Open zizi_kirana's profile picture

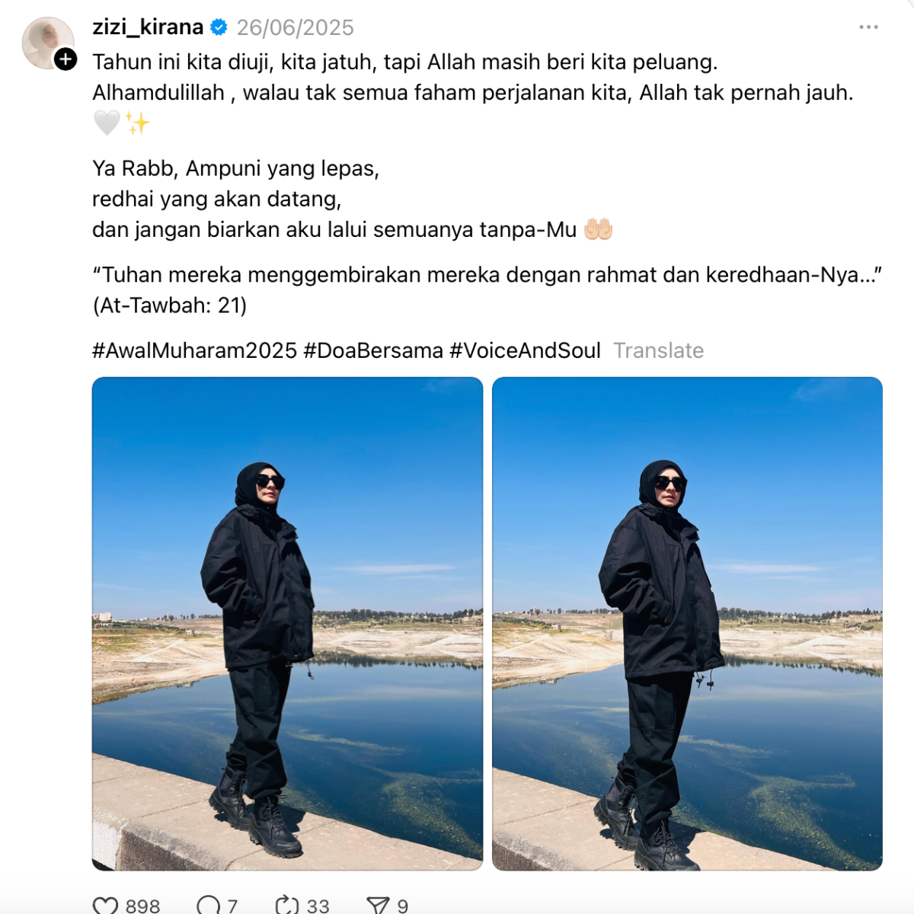[x=47, y=43]
